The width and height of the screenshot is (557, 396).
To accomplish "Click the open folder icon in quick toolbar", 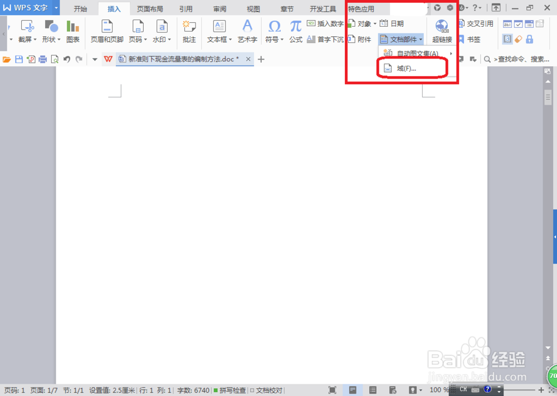I will (x=6, y=59).
